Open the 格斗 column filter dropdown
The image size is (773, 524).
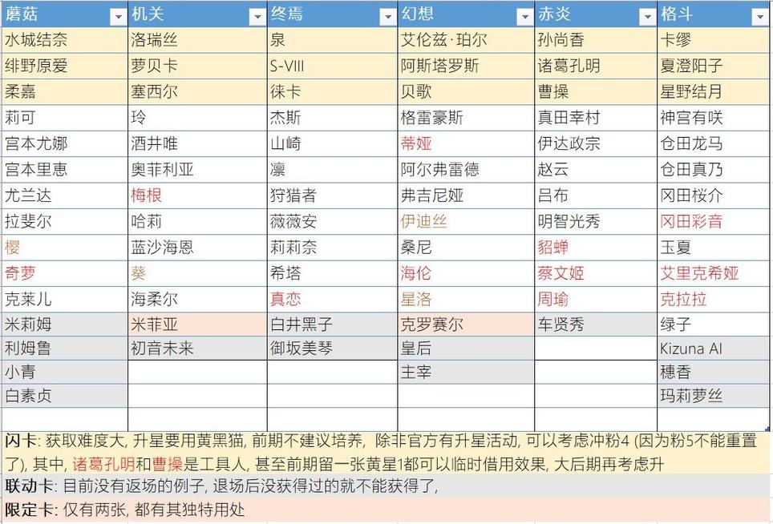tap(759, 18)
